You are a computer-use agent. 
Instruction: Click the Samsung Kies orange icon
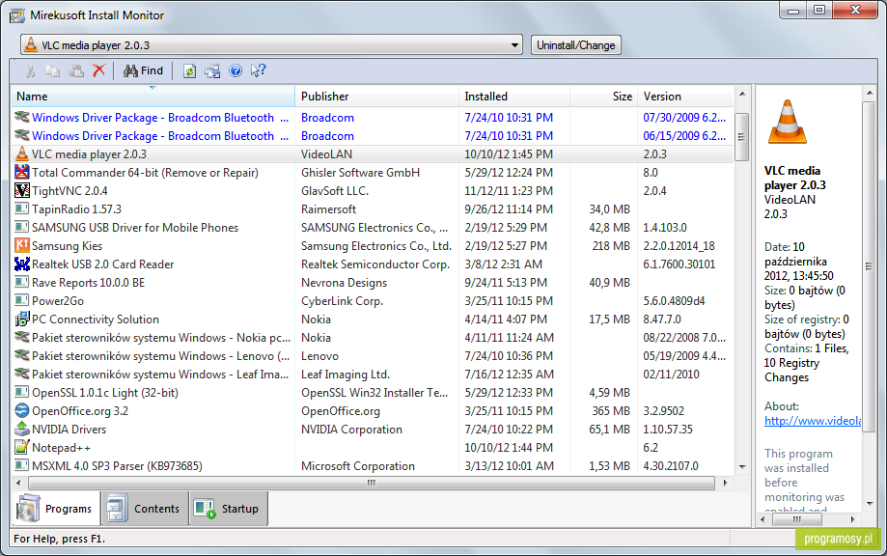[21, 245]
